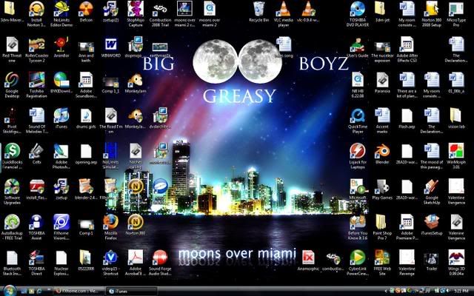Launch Google SketchUp shortcut
The height and width of the screenshot is (296, 474).
pyautogui.click(x=432, y=192)
